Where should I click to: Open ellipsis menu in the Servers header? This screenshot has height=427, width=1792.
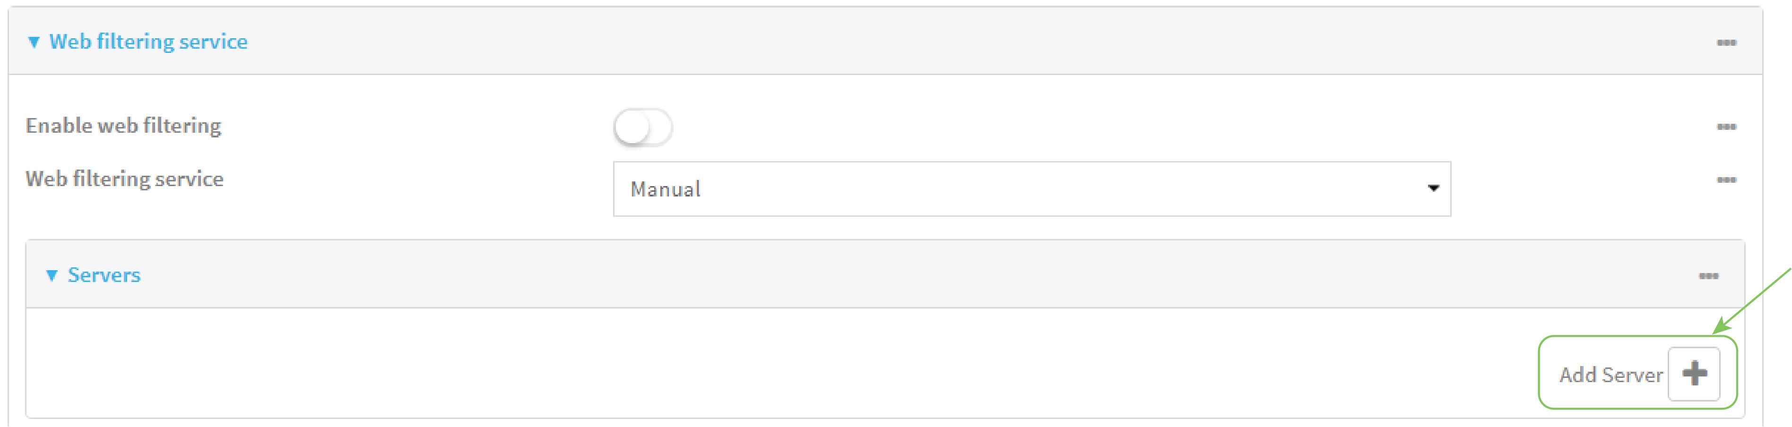pyautogui.click(x=1708, y=276)
